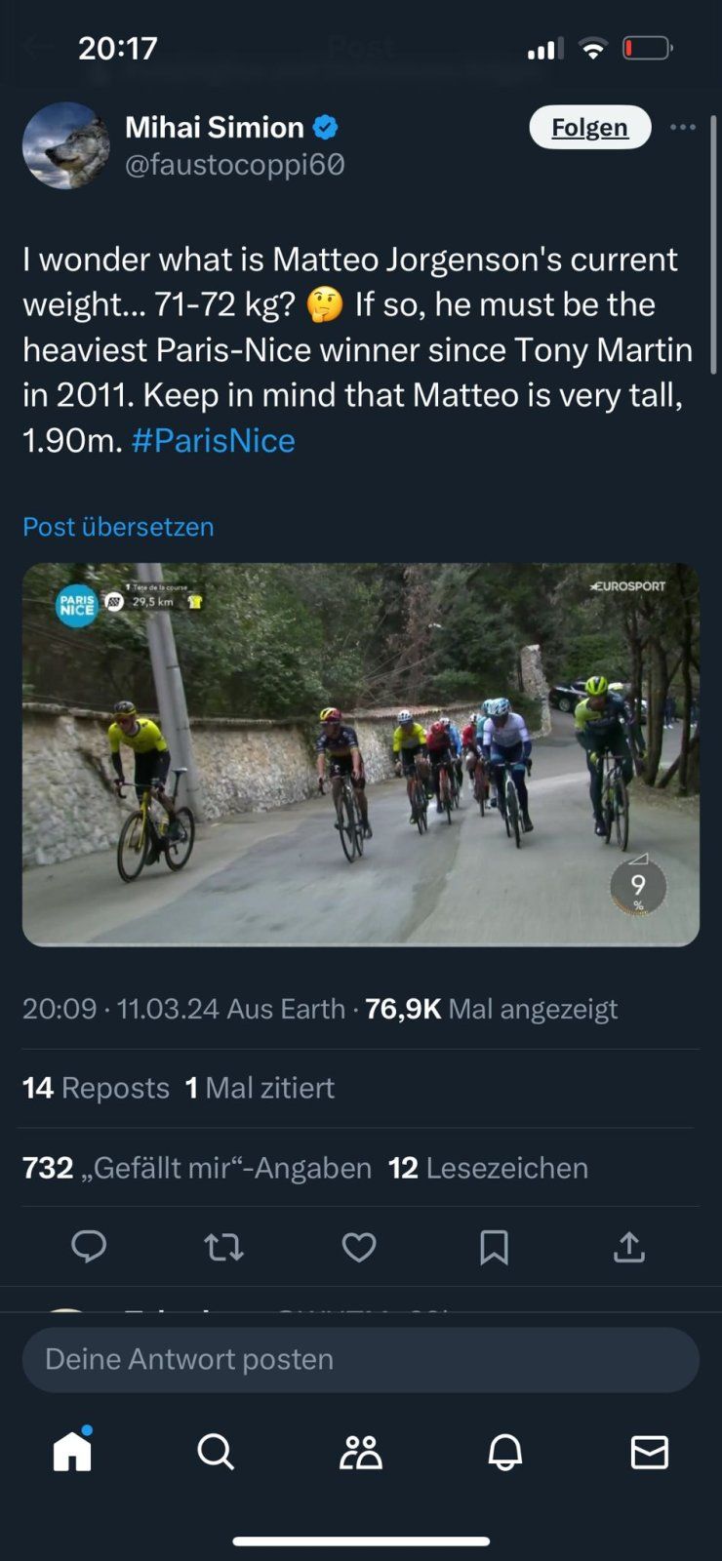Tap the Deine Antwort posten reply field

point(361,1359)
